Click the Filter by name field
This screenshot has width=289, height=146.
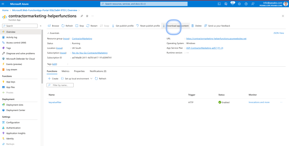(60, 85)
